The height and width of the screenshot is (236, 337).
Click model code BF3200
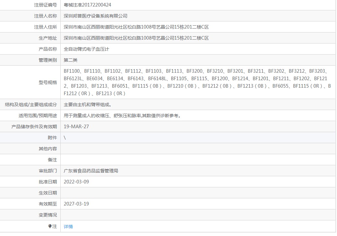coord(195,71)
